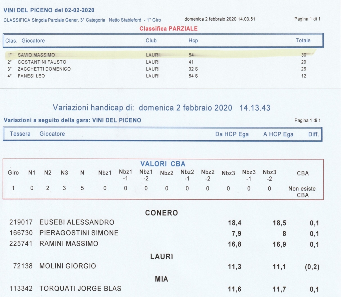The height and width of the screenshot is (297, 341).
Task: Select the new handicap '16,9' for Ramini Massimo
Action: pos(279,244)
